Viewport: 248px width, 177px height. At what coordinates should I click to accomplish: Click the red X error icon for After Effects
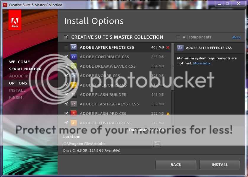click(x=168, y=47)
